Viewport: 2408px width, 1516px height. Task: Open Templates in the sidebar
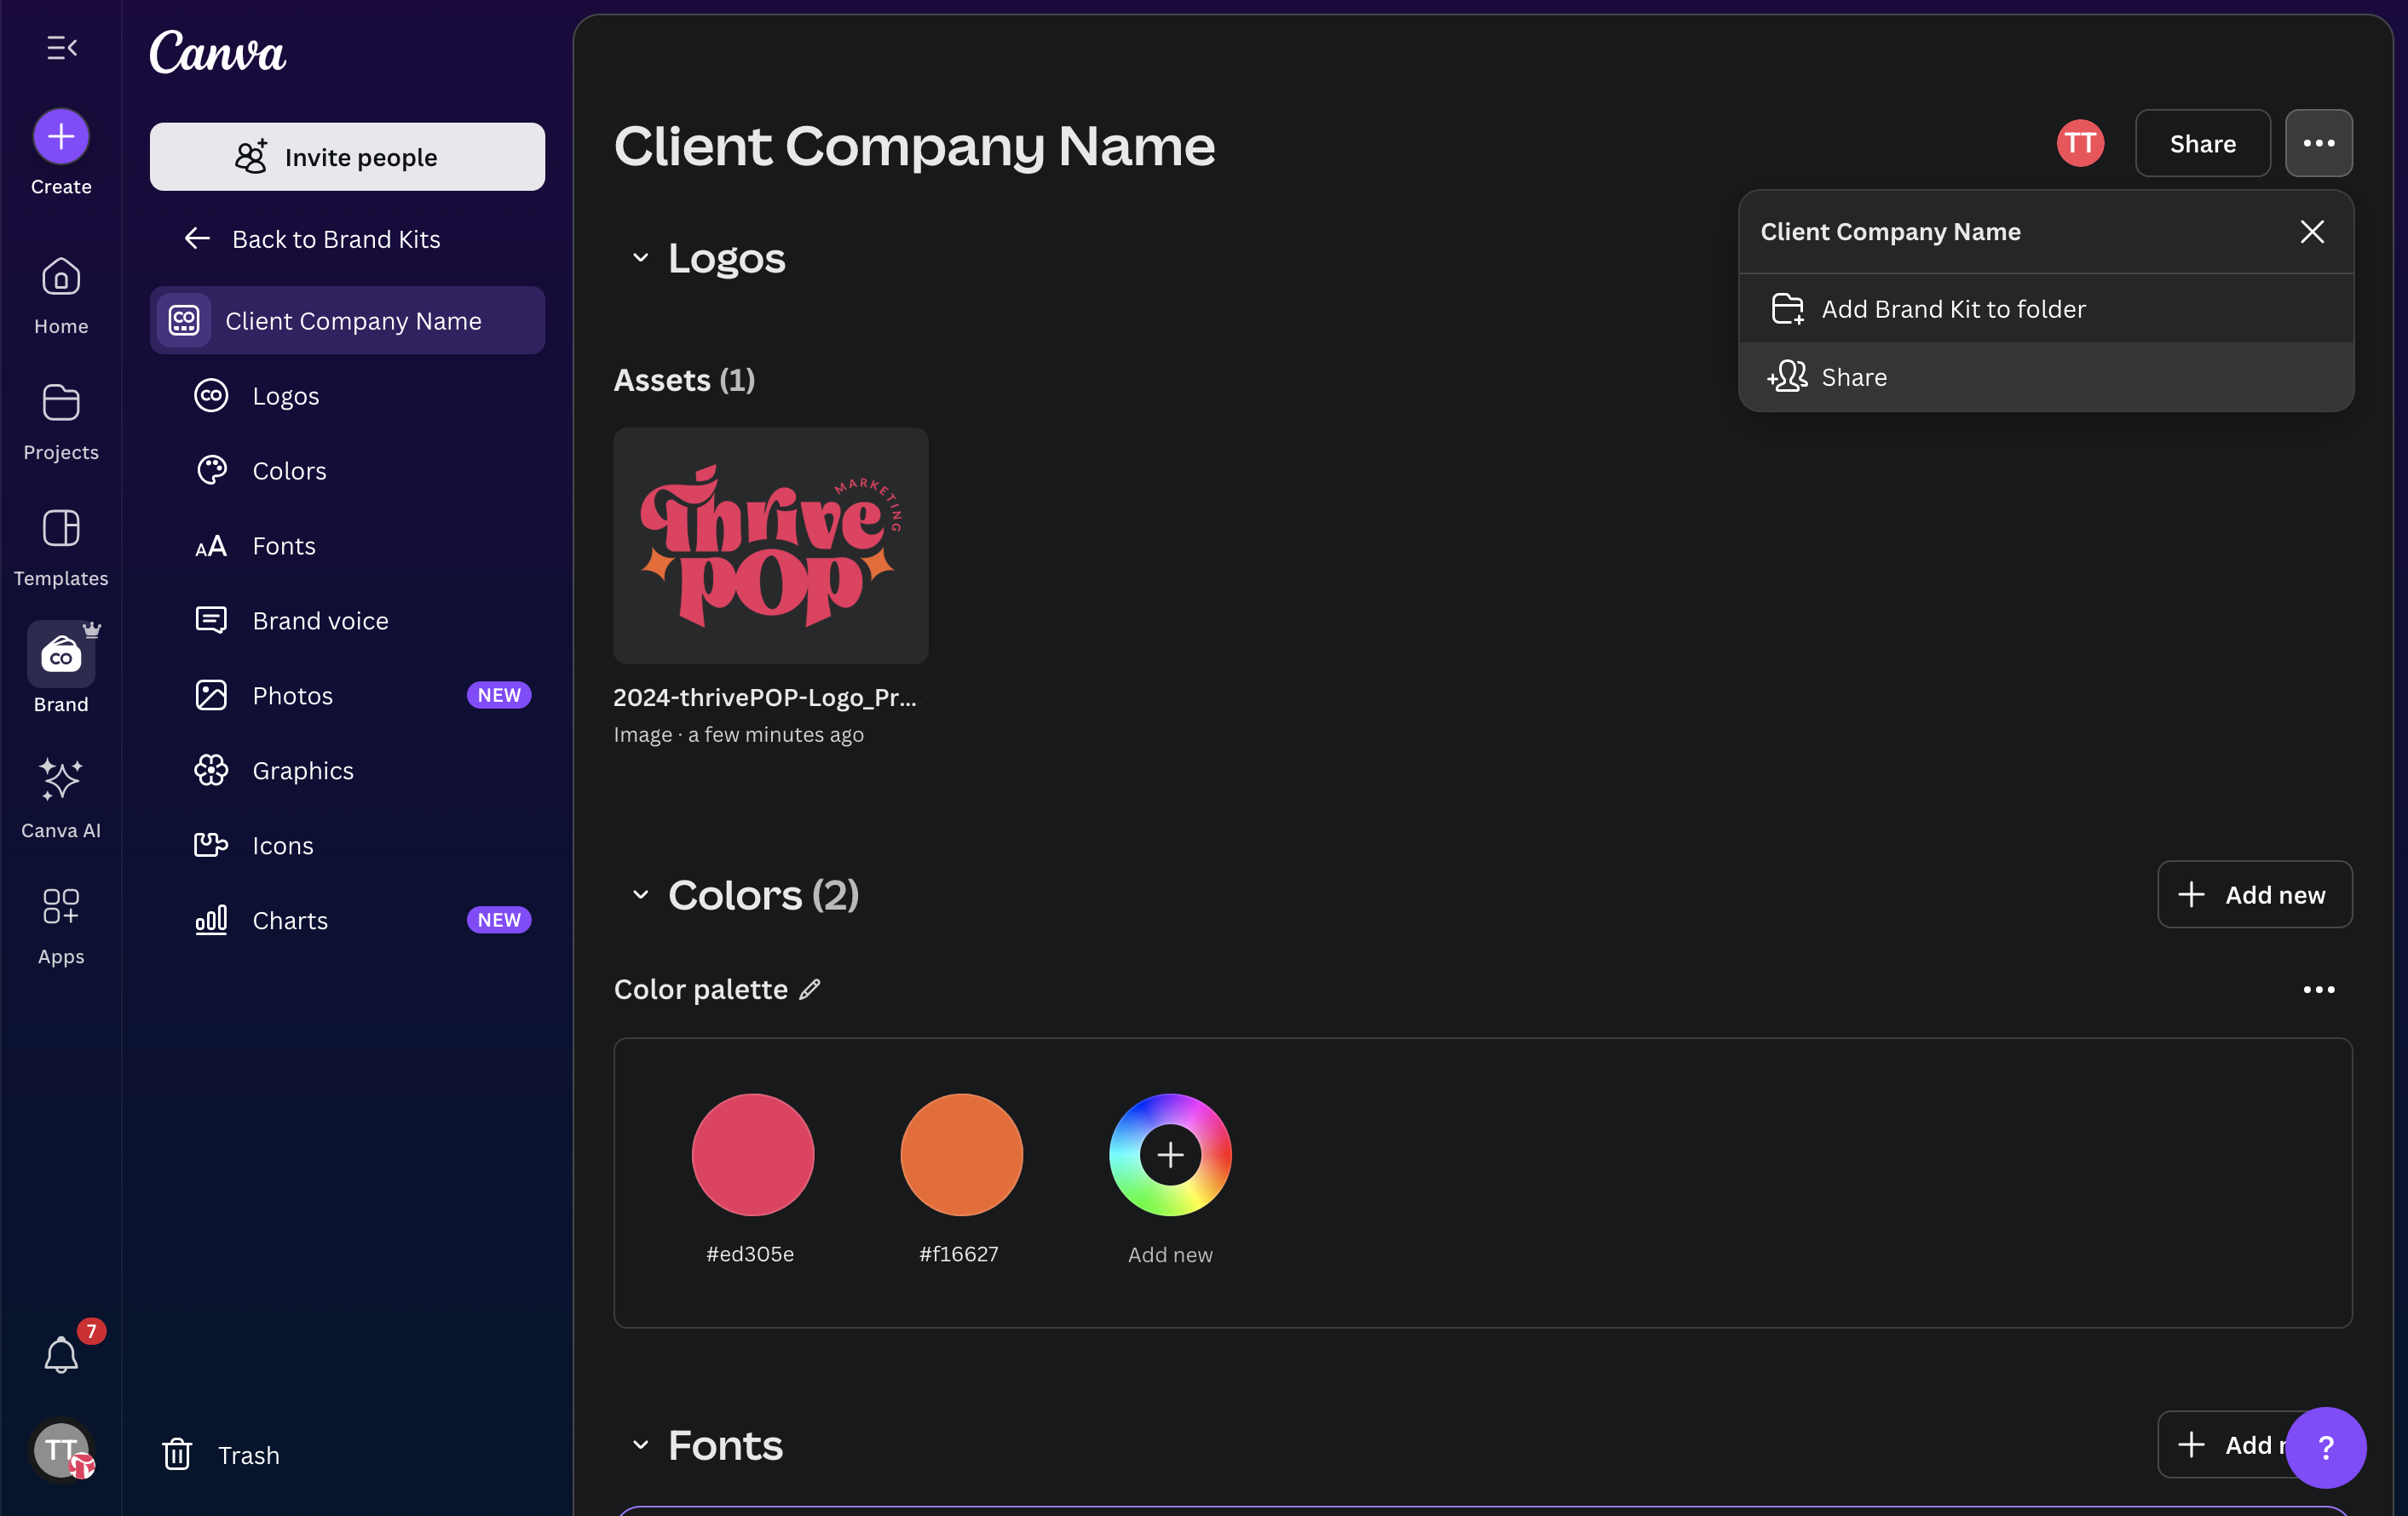click(61, 548)
